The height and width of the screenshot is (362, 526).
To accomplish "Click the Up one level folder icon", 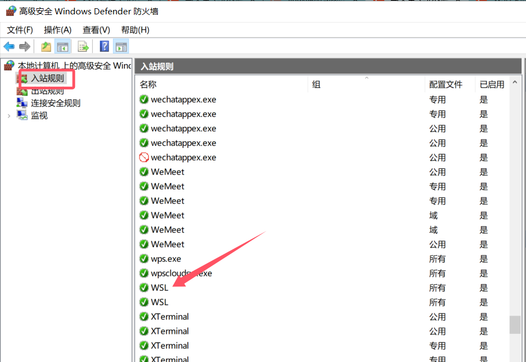I will click(x=46, y=46).
